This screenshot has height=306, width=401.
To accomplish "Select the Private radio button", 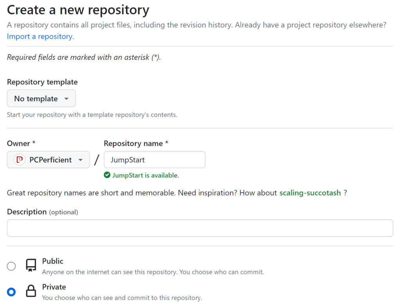I will (11, 292).
